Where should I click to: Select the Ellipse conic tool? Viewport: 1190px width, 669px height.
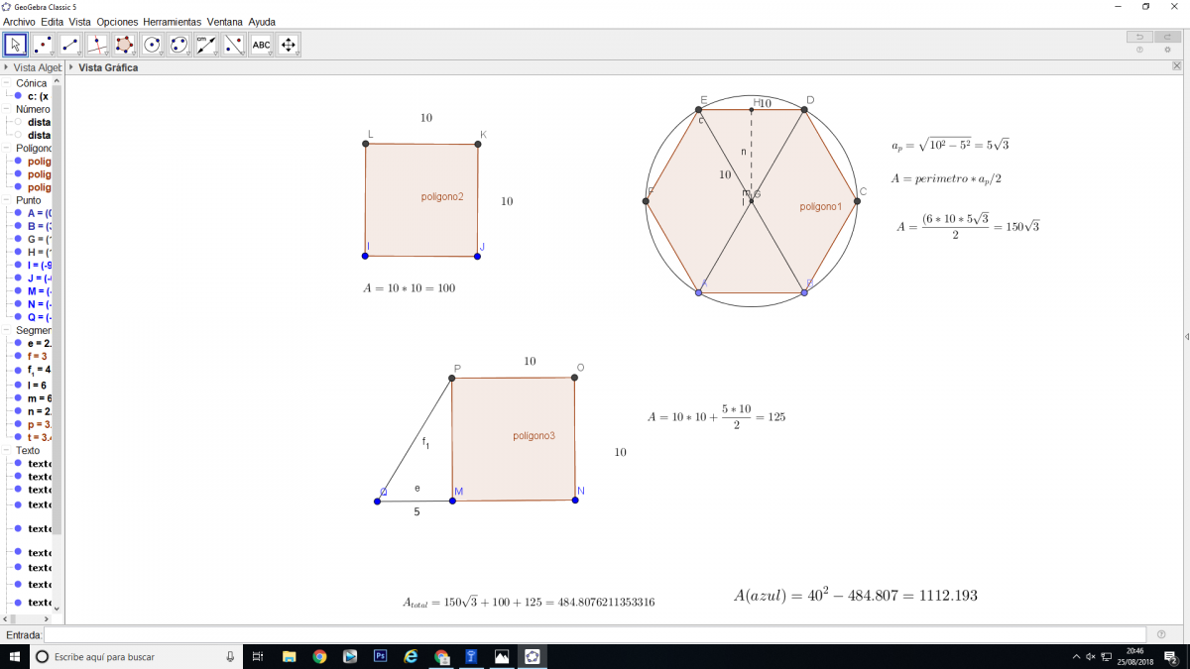(x=179, y=45)
